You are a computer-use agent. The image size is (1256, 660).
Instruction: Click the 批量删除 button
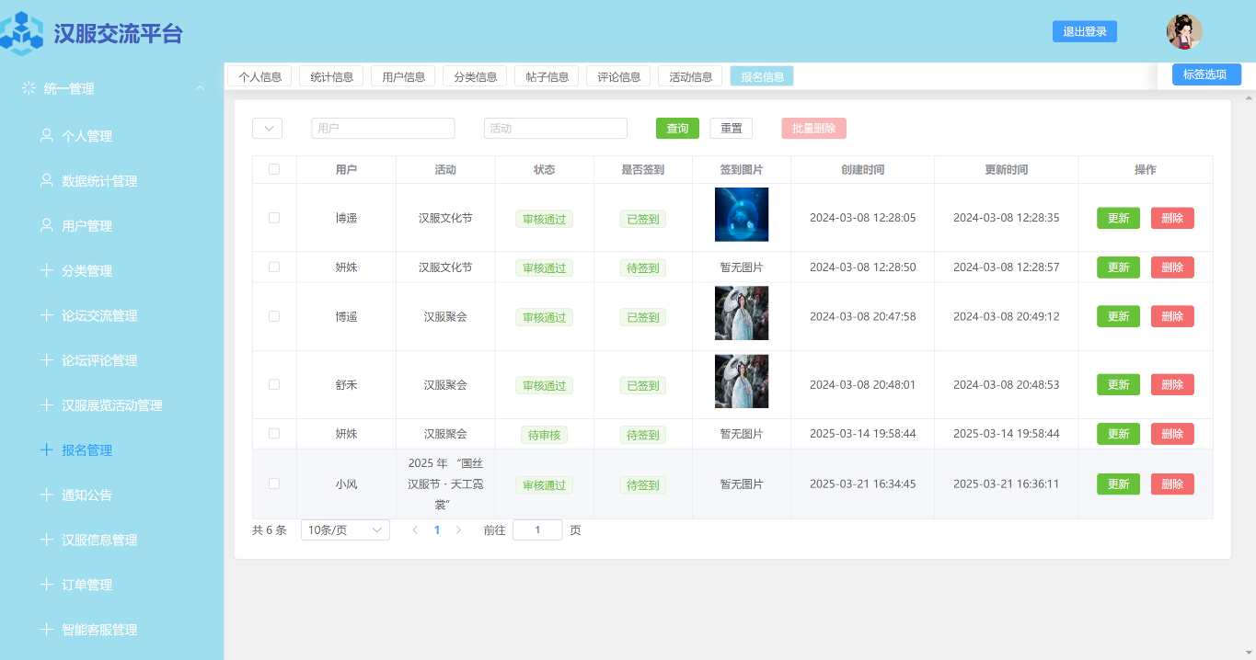click(813, 129)
